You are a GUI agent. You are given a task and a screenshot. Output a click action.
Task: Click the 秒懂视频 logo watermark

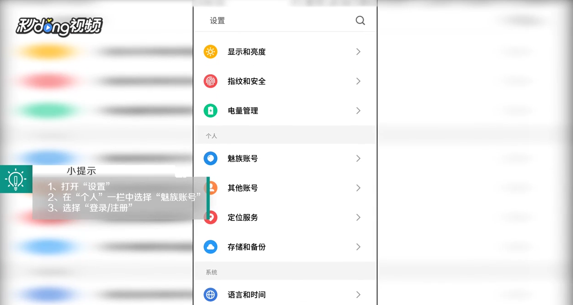59,26
